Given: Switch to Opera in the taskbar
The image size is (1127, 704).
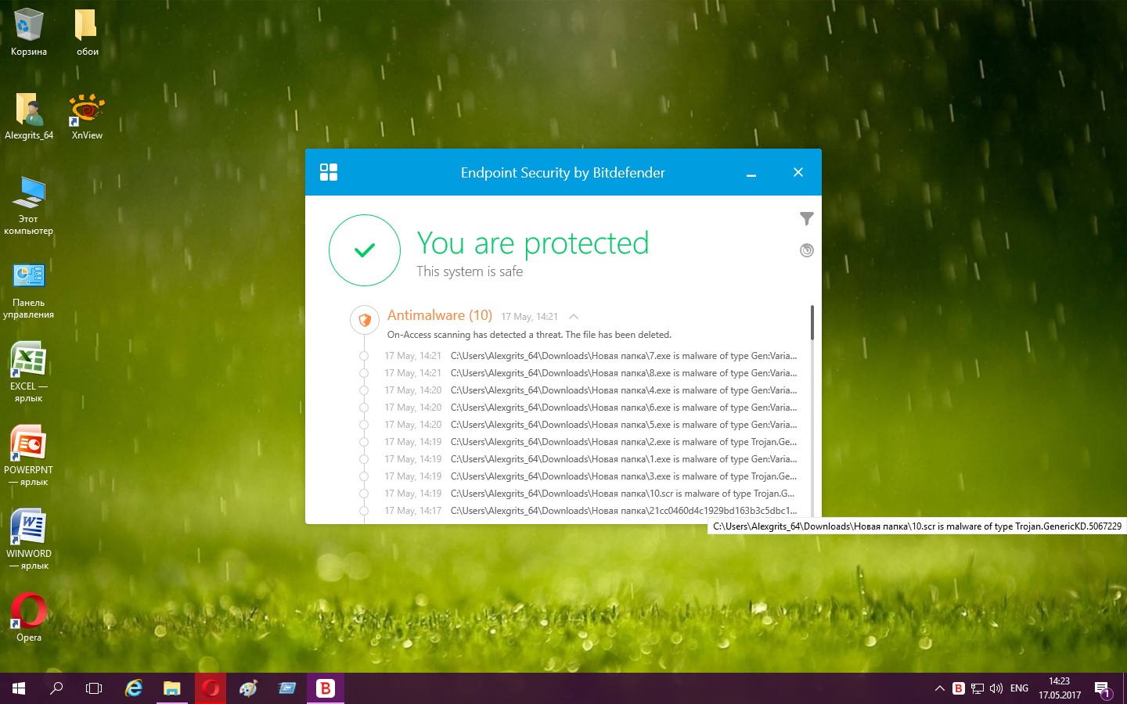Looking at the screenshot, I should 211,688.
